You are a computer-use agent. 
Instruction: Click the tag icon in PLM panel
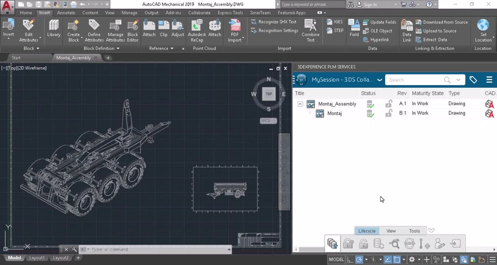point(473,80)
